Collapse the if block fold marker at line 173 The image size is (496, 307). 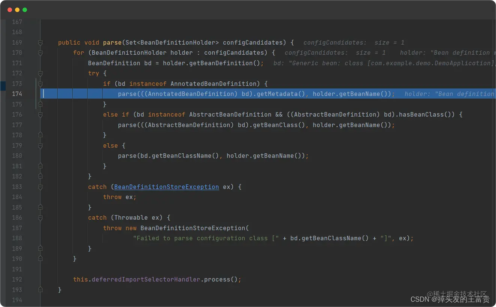click(x=40, y=84)
